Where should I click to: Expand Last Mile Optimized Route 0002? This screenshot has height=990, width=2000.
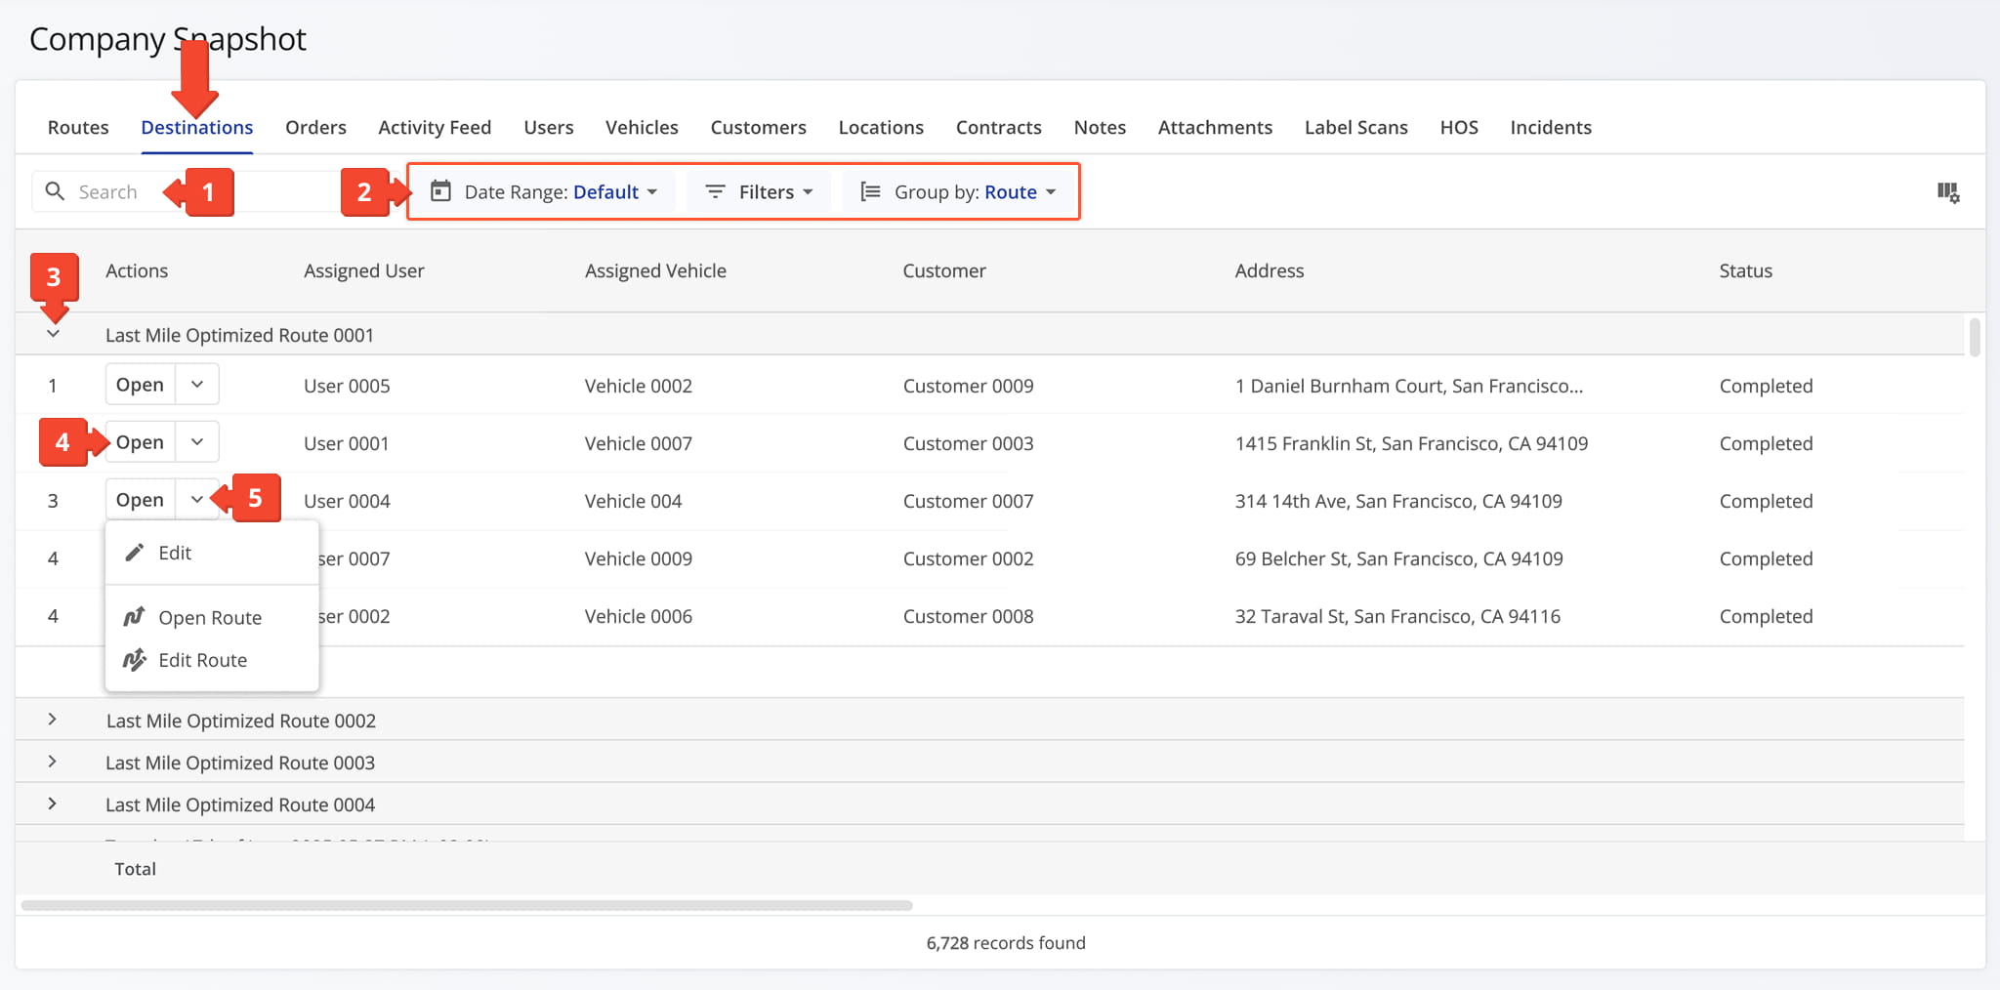coord(53,720)
